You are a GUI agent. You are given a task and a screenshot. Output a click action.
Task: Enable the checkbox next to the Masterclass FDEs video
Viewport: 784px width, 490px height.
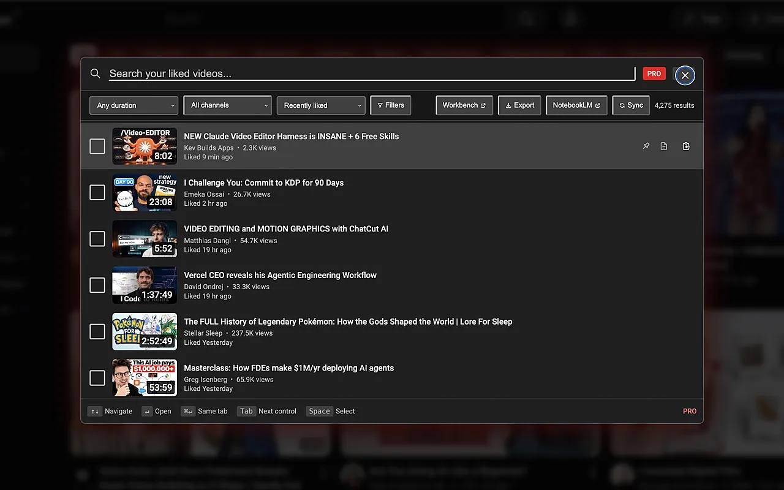click(x=97, y=378)
